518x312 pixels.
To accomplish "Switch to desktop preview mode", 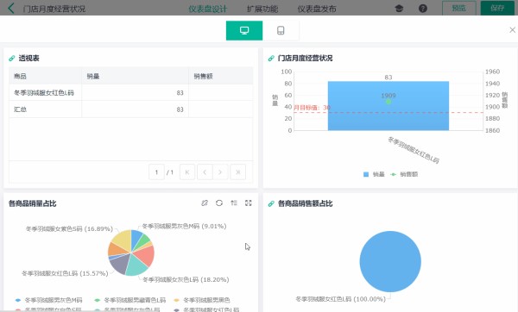I will (x=244, y=31).
